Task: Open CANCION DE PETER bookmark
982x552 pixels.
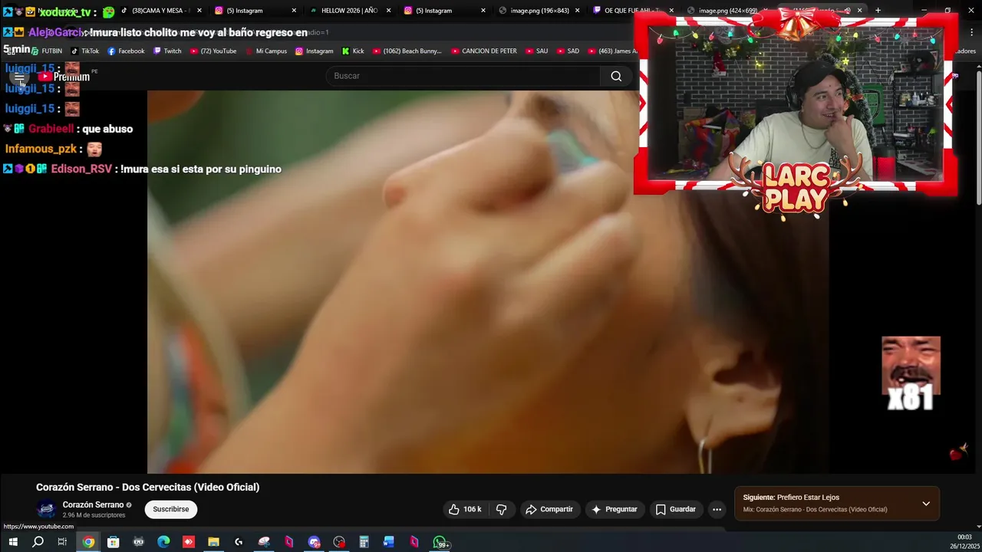Action: pos(484,51)
